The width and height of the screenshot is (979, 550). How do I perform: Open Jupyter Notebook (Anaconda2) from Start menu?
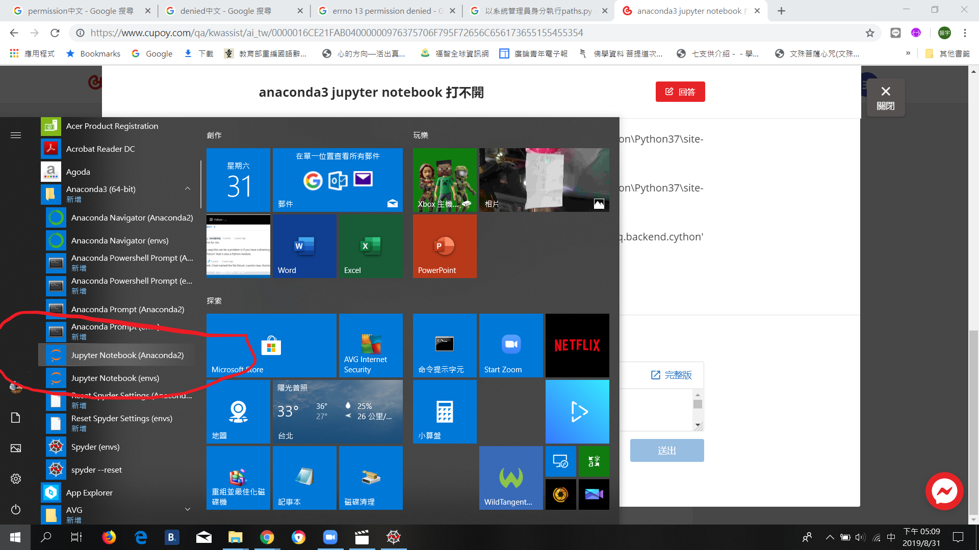tap(117, 355)
